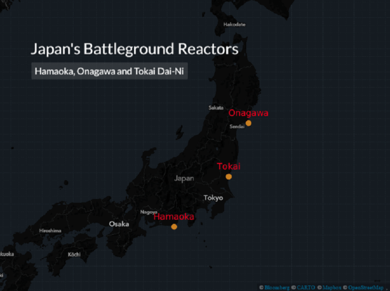This screenshot has height=291, width=390.
Task: Select the Hakodate label on map
Action: point(234,24)
